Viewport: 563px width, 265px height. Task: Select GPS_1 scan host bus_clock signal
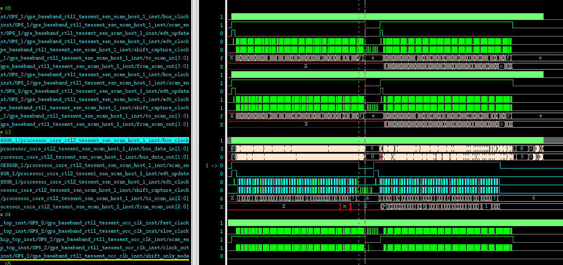(x=95, y=17)
